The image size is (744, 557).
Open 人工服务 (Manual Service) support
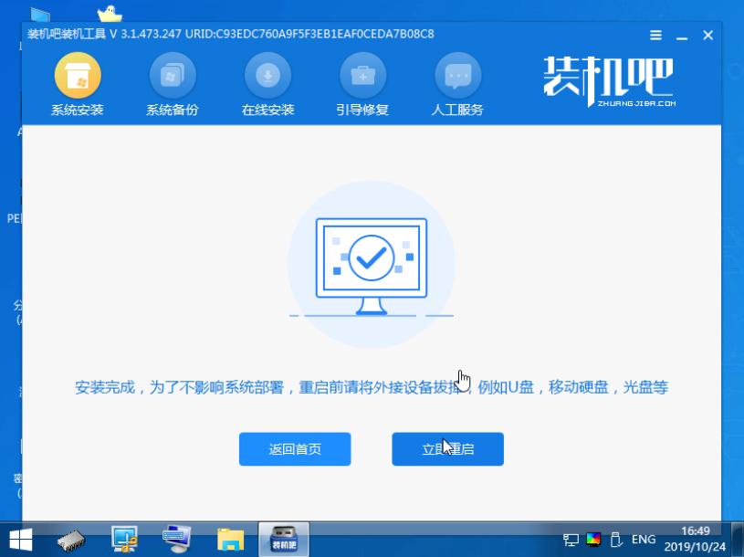[456, 82]
